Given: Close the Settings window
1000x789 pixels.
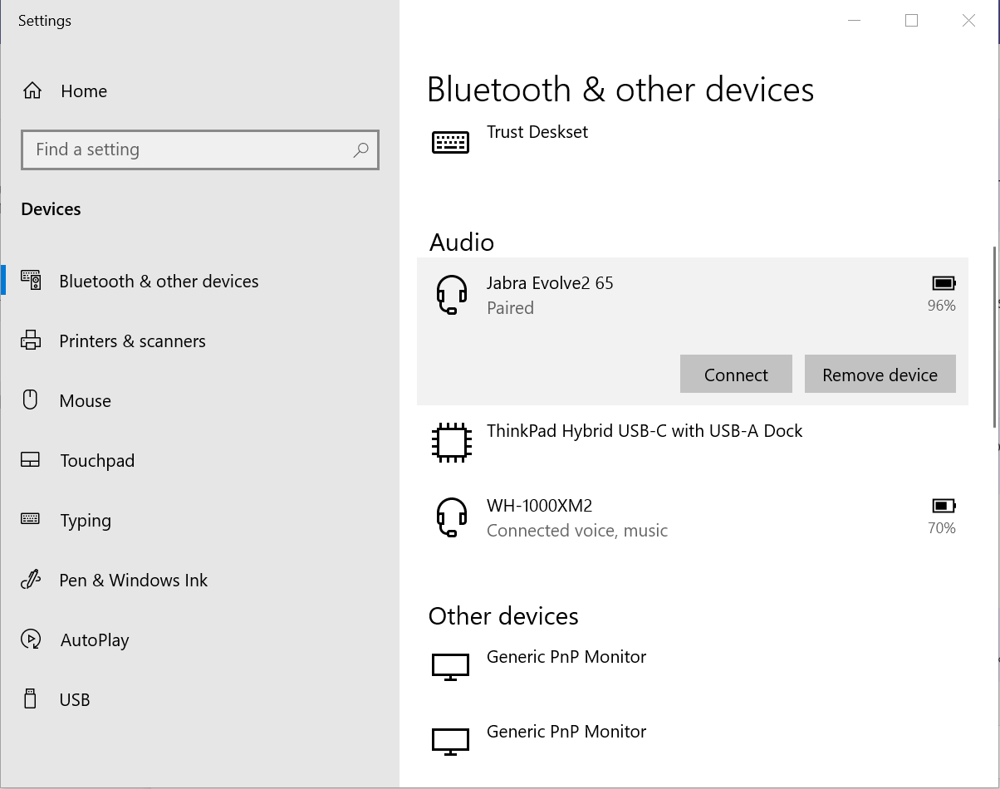Looking at the screenshot, I should 968,21.
